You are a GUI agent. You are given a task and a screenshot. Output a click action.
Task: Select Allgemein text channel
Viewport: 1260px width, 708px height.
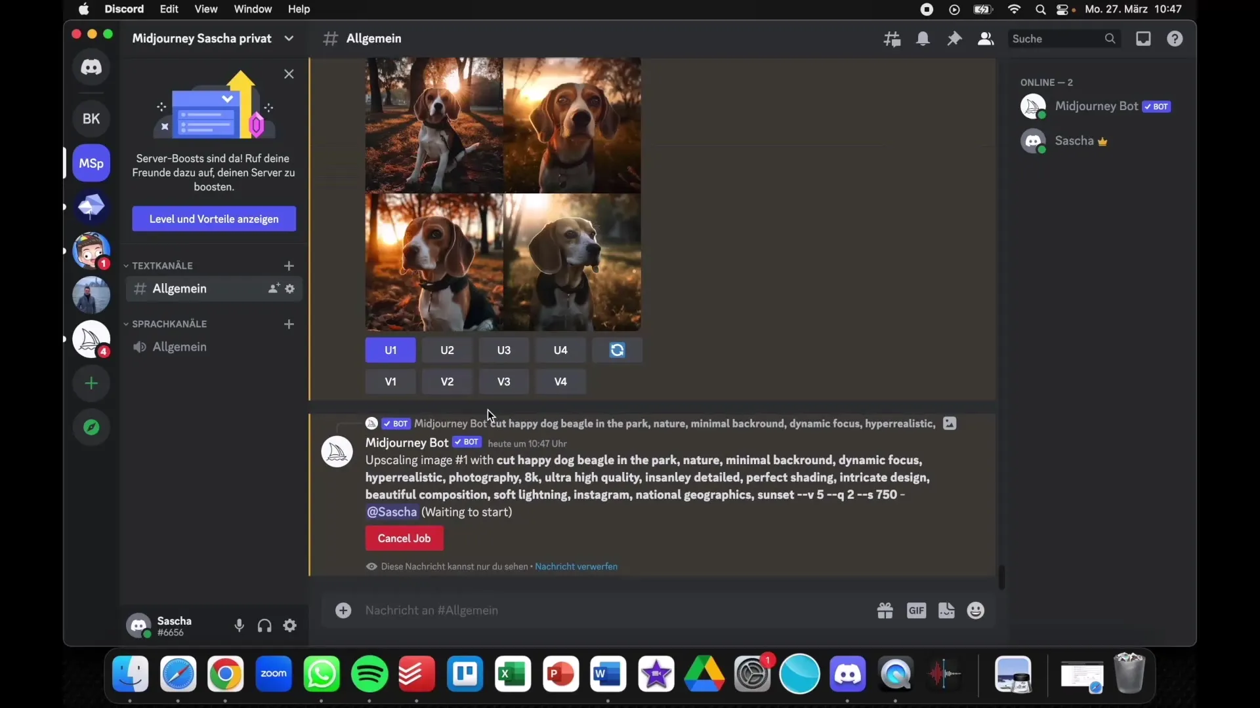pyautogui.click(x=214, y=288)
